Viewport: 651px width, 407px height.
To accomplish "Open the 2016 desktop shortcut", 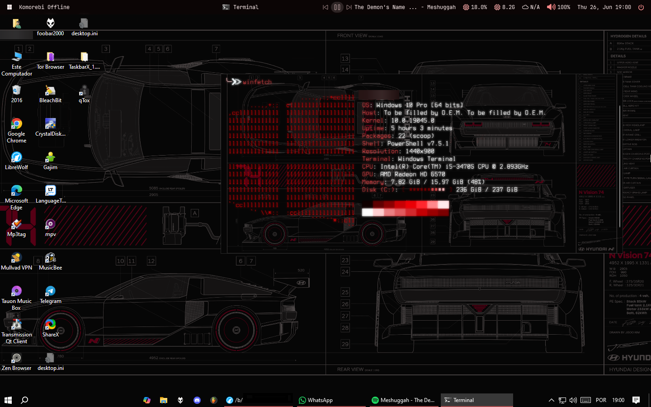I will tap(17, 94).
